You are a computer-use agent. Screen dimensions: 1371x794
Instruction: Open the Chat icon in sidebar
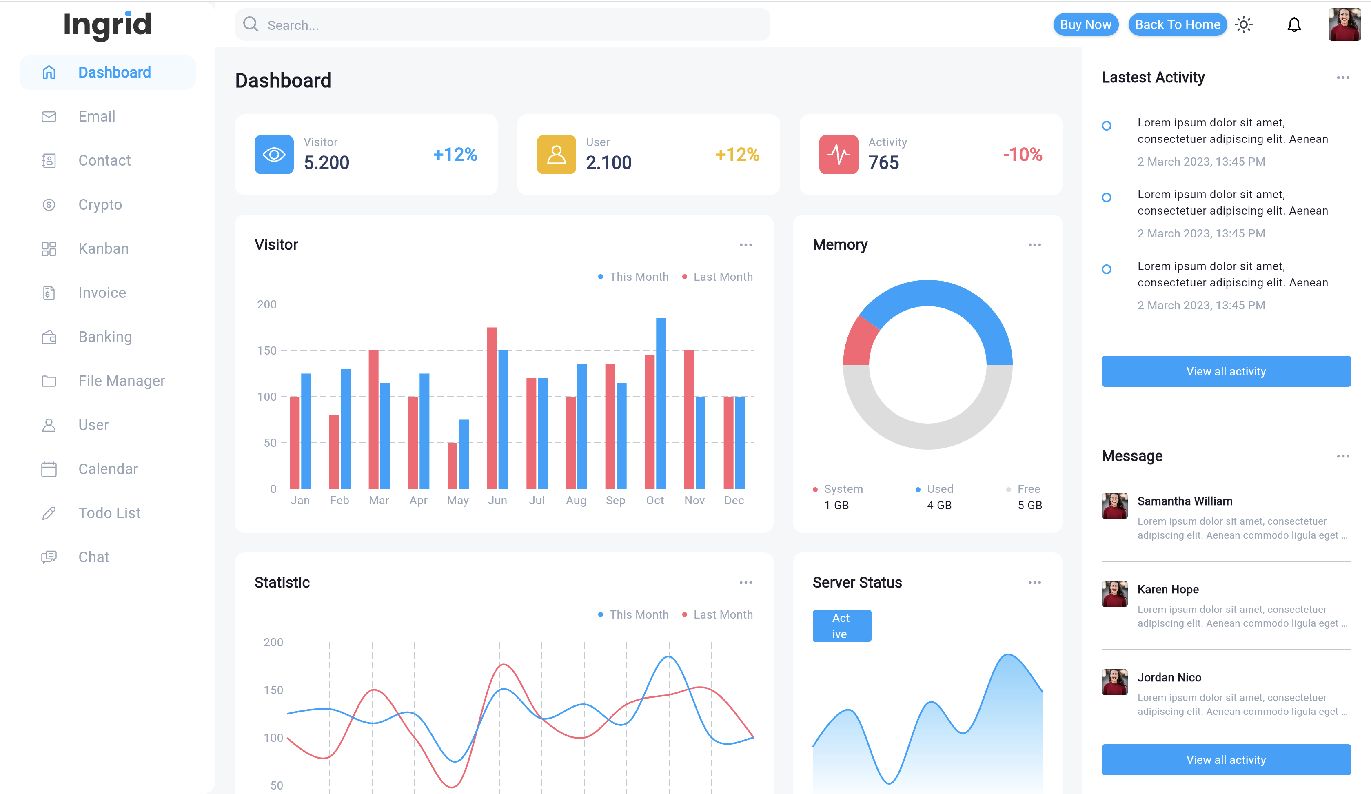pyautogui.click(x=49, y=557)
